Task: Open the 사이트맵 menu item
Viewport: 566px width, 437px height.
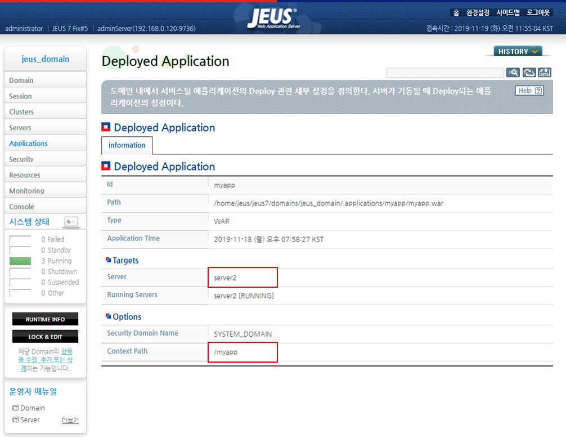Action: click(507, 12)
